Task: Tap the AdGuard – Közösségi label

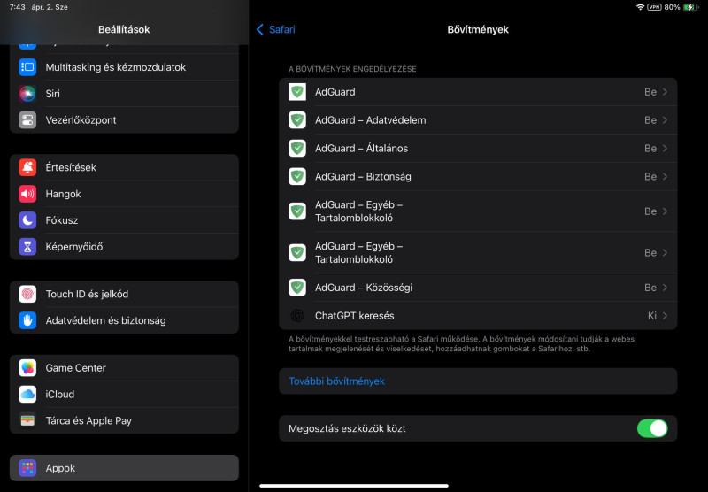Action: pos(364,288)
